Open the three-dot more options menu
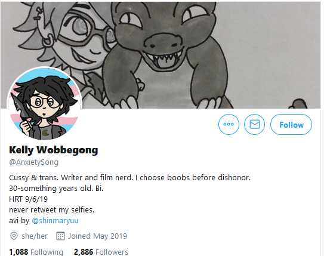The width and height of the screenshot is (324, 256). pos(229,124)
